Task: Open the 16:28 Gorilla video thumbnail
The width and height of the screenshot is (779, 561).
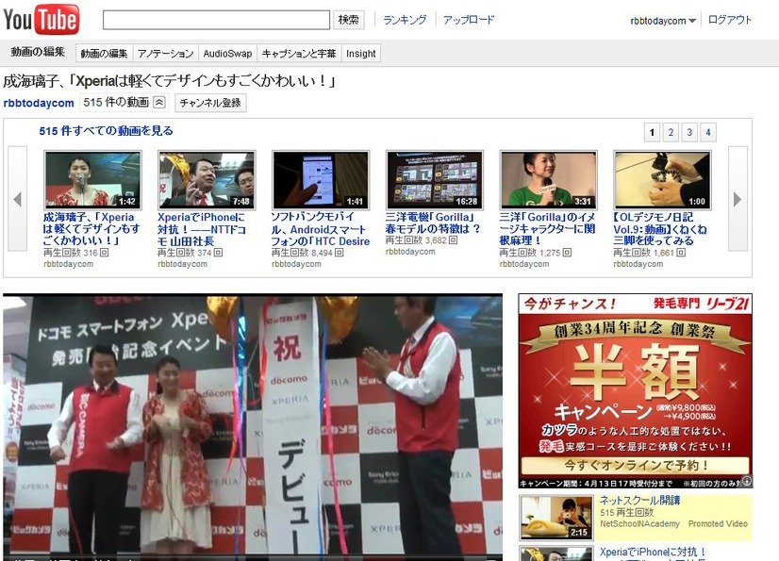Action: click(435, 180)
